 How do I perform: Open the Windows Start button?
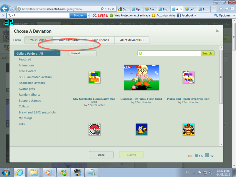pos(6,173)
